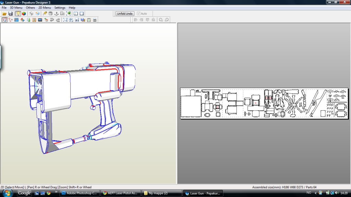This screenshot has width=351, height=197.
Task: Click the page-with-bar icon beside the anchor
Action: [62, 14]
